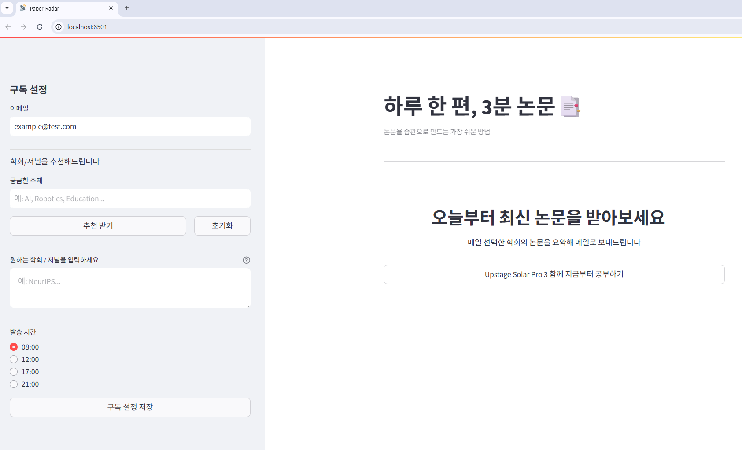Image resolution: width=742 pixels, height=450 pixels.
Task: Open the browser tab search dropdown arrow
Action: point(7,8)
